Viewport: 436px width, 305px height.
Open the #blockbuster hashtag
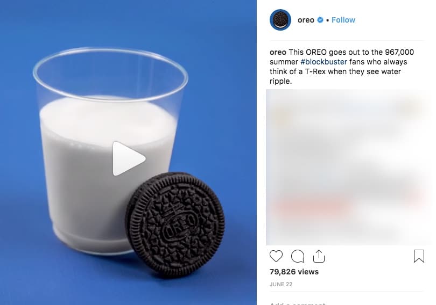pyautogui.click(x=324, y=62)
